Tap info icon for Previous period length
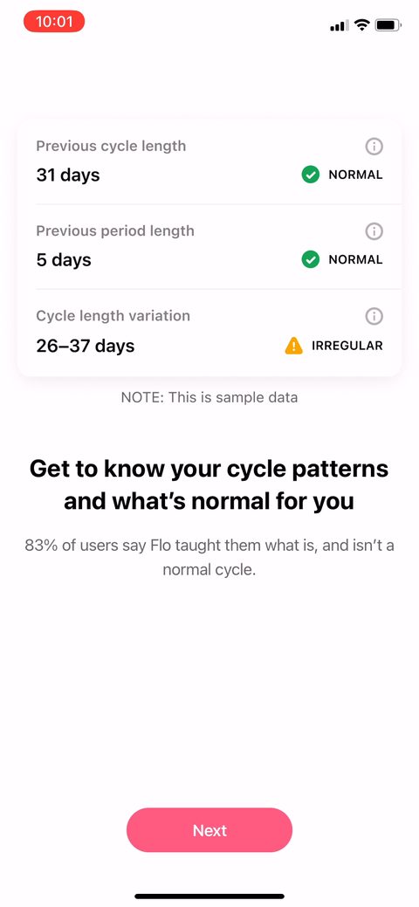Viewport: 419px width, 907px height. tap(374, 232)
